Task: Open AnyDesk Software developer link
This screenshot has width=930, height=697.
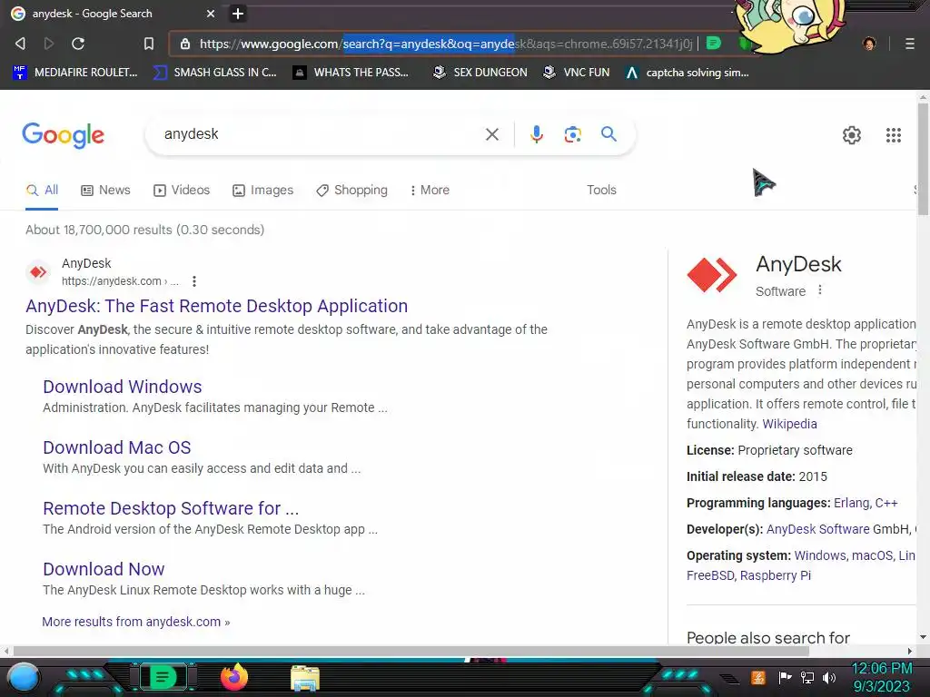Action: 818,529
